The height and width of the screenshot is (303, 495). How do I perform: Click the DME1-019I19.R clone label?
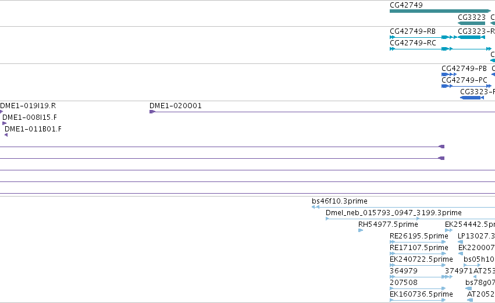28,106
